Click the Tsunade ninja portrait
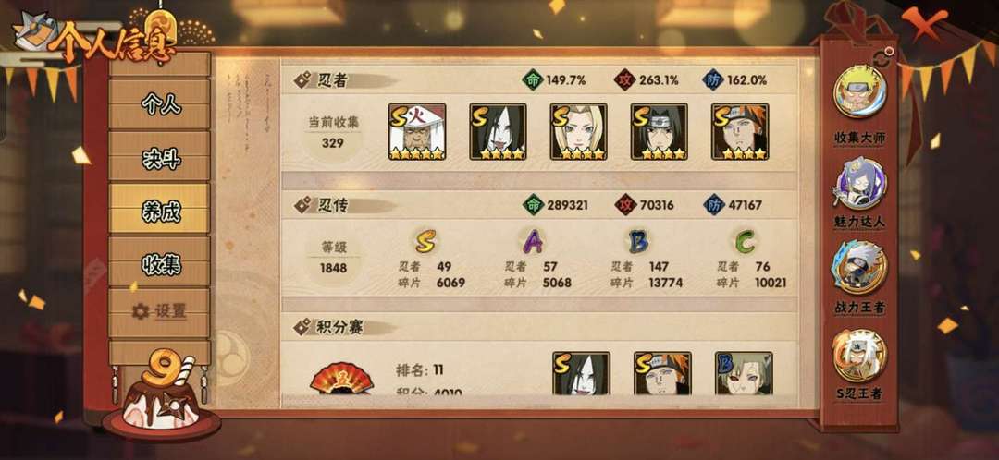This screenshot has height=460, width=999. (x=578, y=132)
